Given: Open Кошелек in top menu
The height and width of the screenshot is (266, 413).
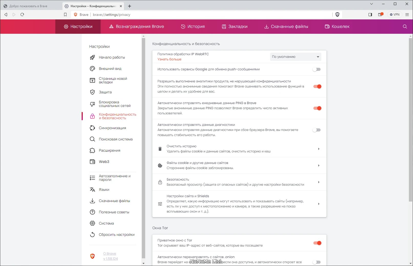Looking at the screenshot, I should point(337,27).
